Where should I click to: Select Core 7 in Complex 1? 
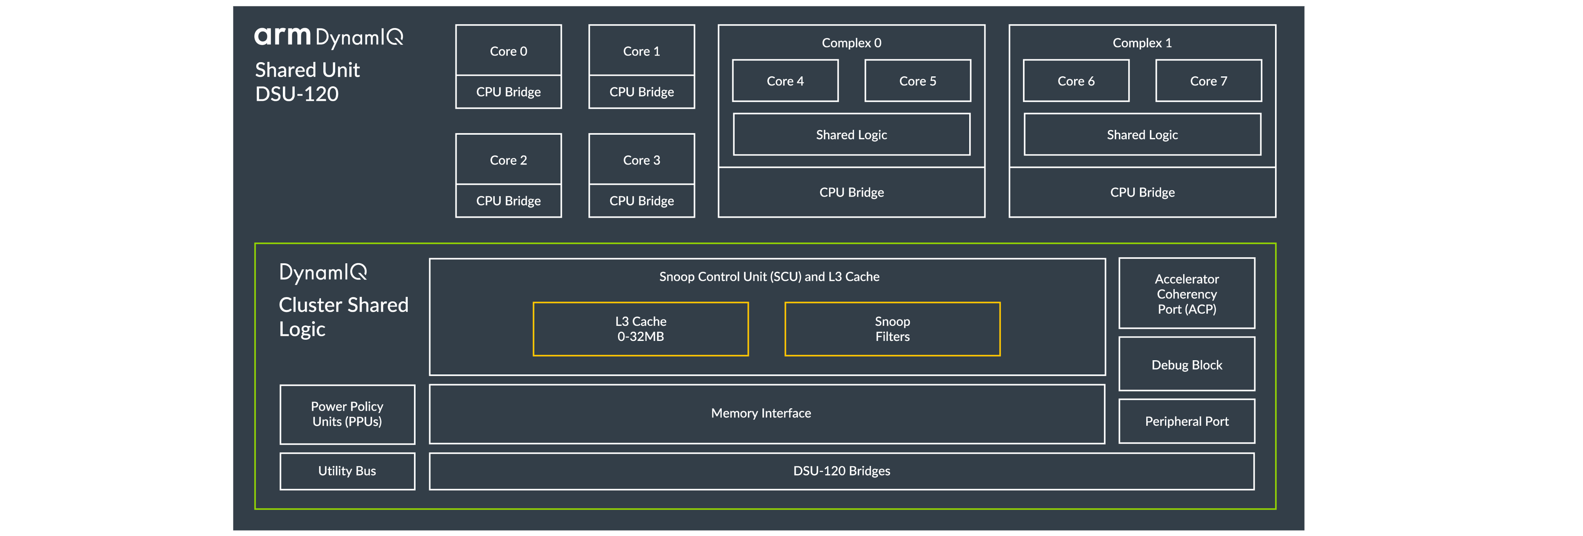[x=1208, y=81]
